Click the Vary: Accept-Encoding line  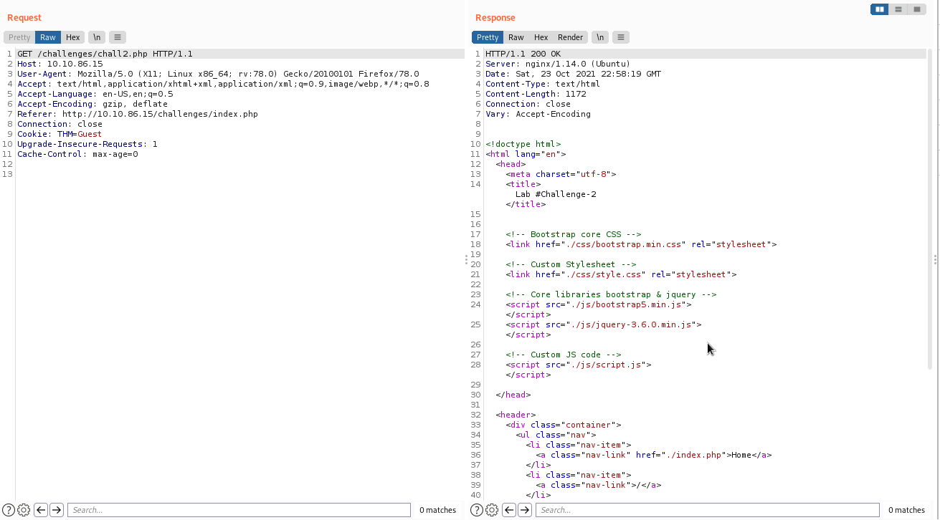tap(538, 114)
